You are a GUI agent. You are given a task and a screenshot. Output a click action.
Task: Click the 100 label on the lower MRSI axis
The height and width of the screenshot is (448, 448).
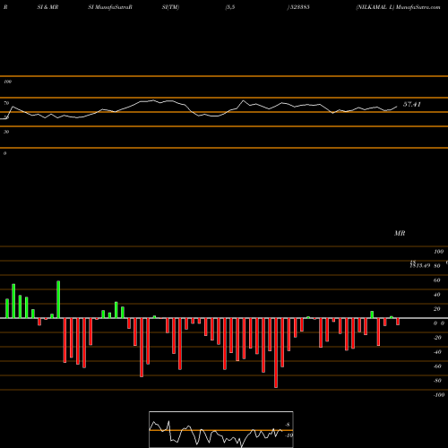[x=439, y=252]
